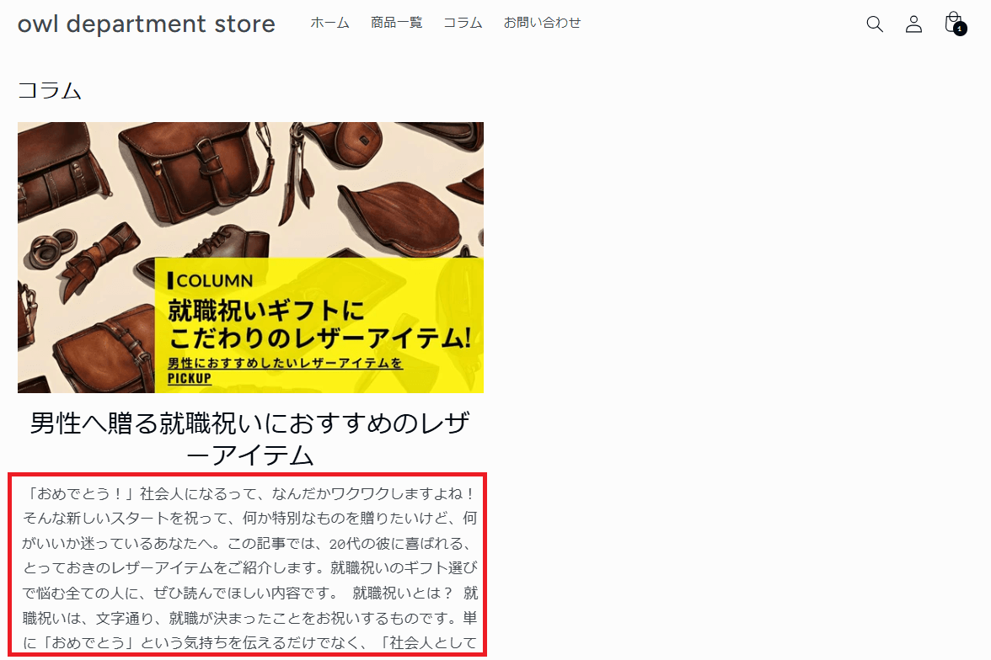The width and height of the screenshot is (991, 660).
Task: Open the search magnifier icon
Action: [875, 24]
